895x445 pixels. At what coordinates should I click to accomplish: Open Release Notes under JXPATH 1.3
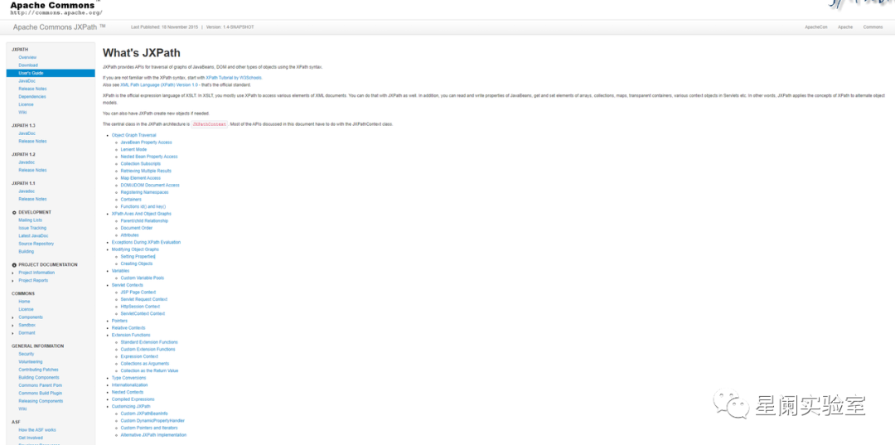pyautogui.click(x=32, y=141)
